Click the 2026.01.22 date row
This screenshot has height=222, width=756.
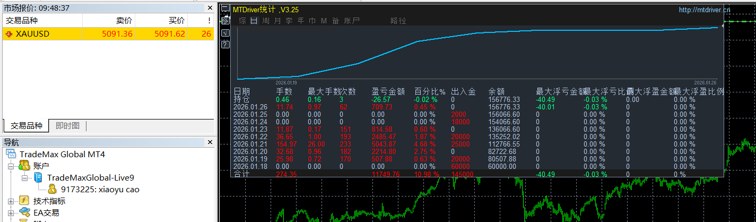coord(250,136)
